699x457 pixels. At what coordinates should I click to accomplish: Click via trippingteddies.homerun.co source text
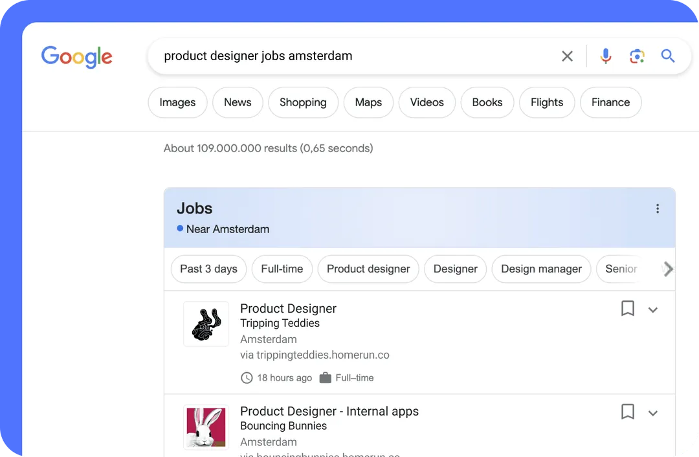pyautogui.click(x=315, y=355)
